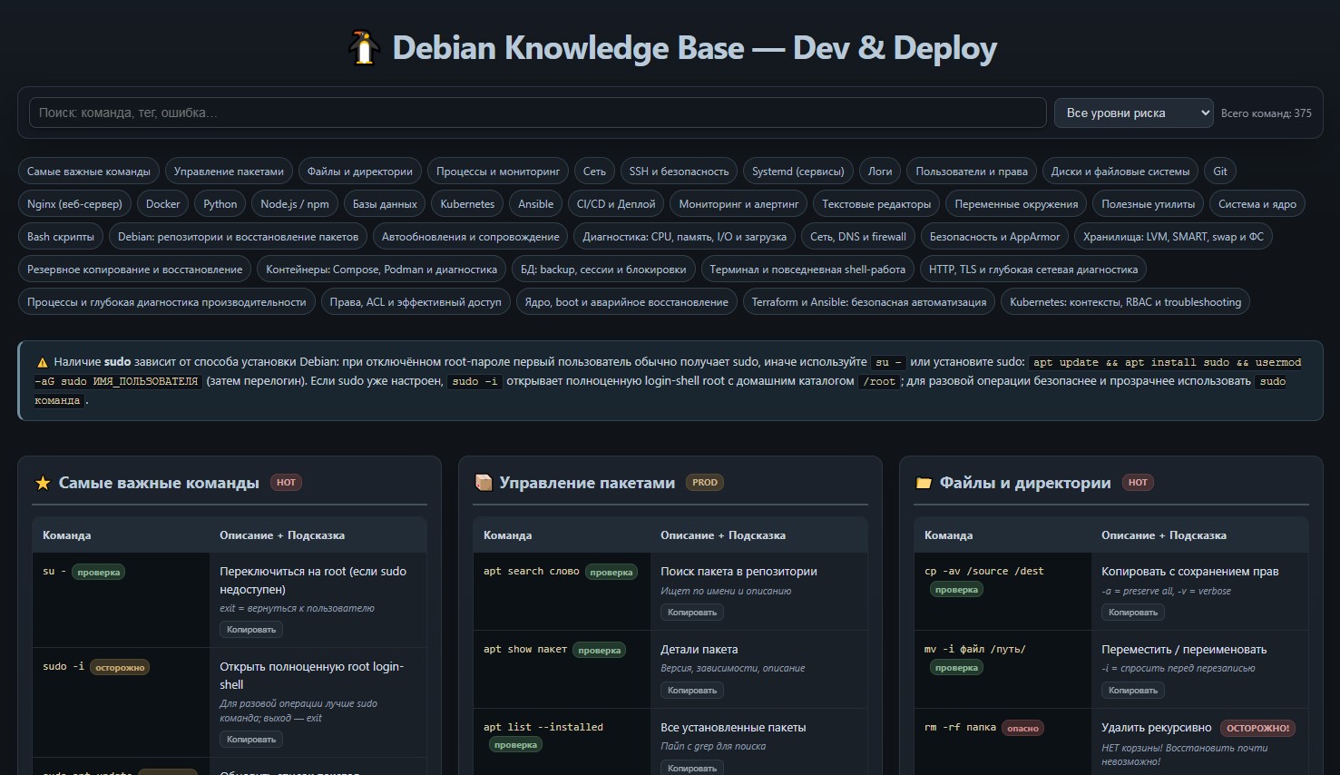Open the Логи chip
This screenshot has width=1340, height=775.
(x=880, y=172)
